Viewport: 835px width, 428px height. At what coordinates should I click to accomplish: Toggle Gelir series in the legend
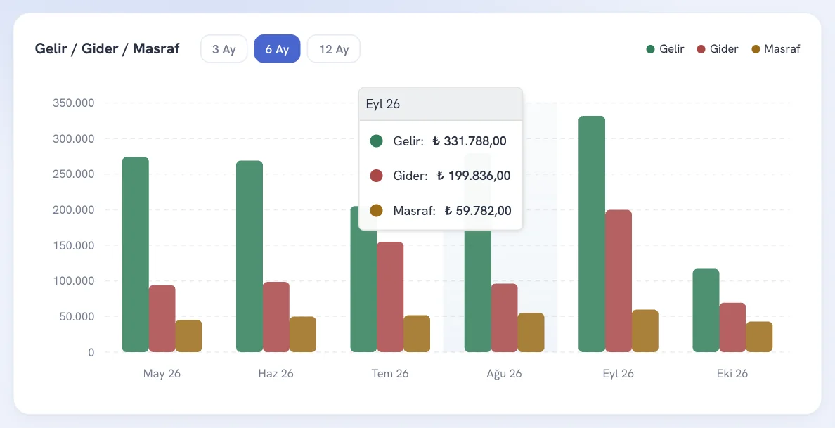click(665, 49)
